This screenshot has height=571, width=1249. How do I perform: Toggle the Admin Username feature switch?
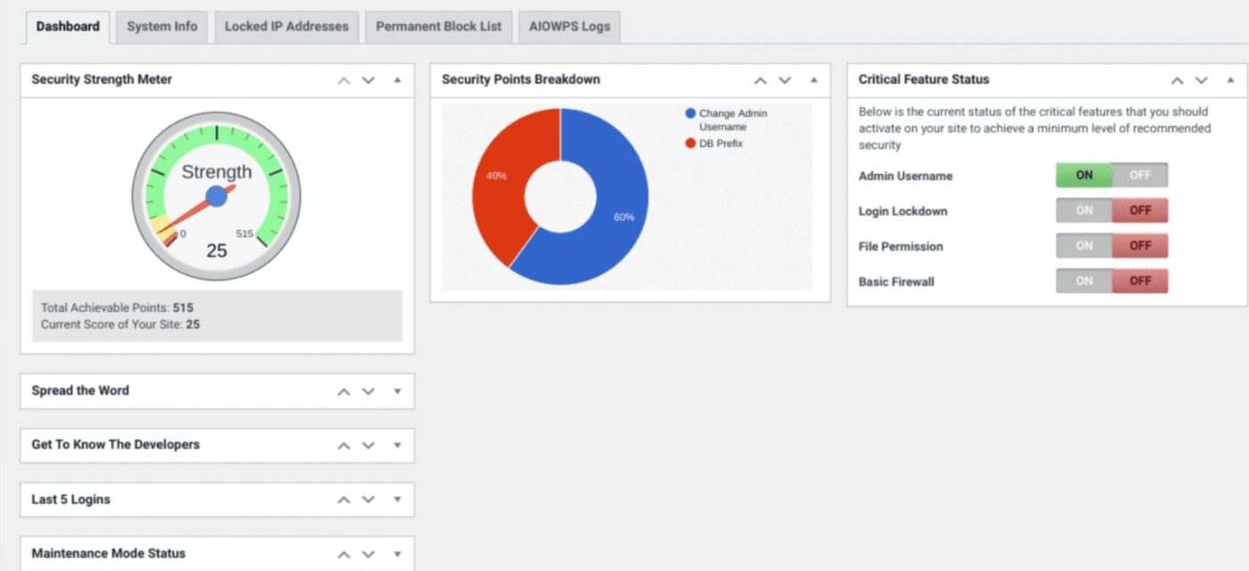click(x=1112, y=176)
